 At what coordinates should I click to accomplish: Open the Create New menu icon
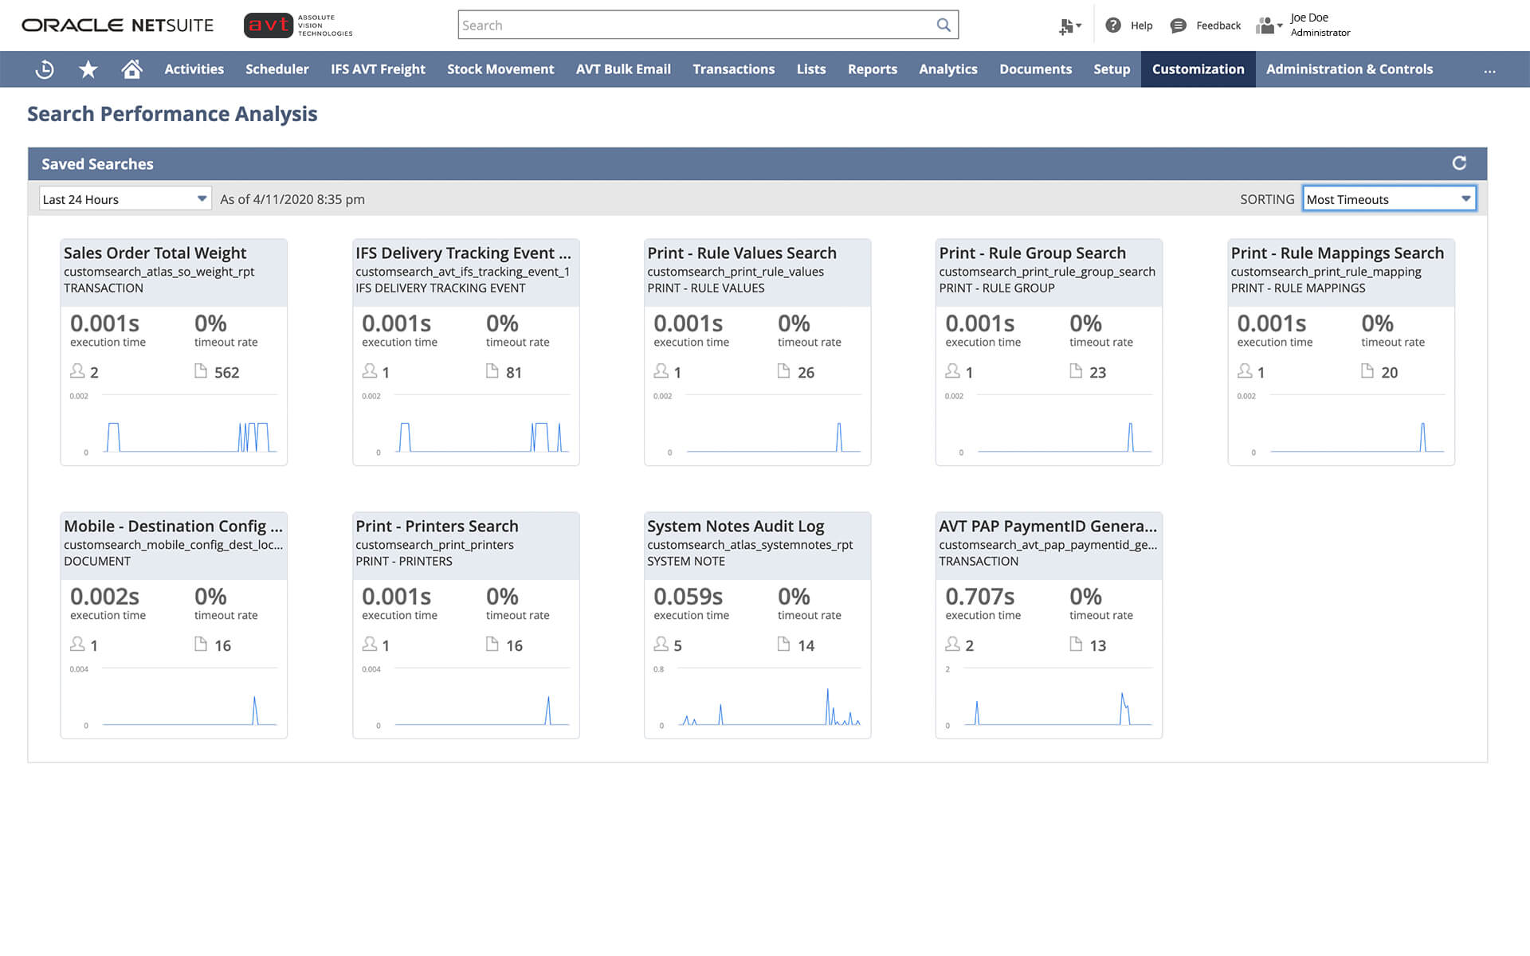(1069, 25)
